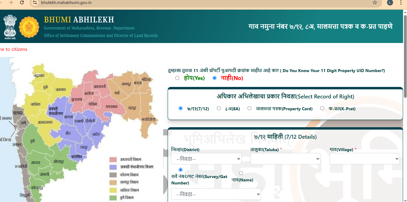Select बीड district on the map
This screenshot has width=407, height=202.
68,133
